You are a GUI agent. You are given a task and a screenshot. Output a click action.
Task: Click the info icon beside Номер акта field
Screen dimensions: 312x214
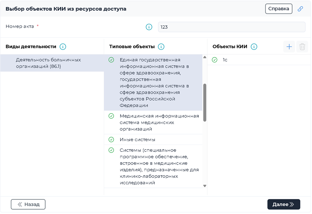coord(149,27)
